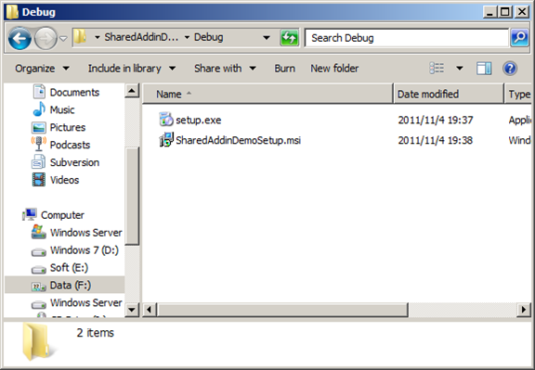The width and height of the screenshot is (535, 370).
Task: Sort by the Type column header
Action: (518, 94)
